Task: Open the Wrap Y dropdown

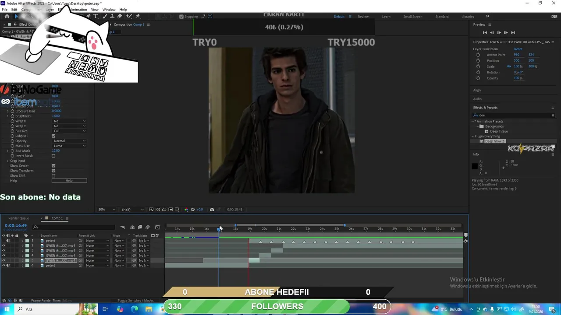Action: click(x=69, y=126)
